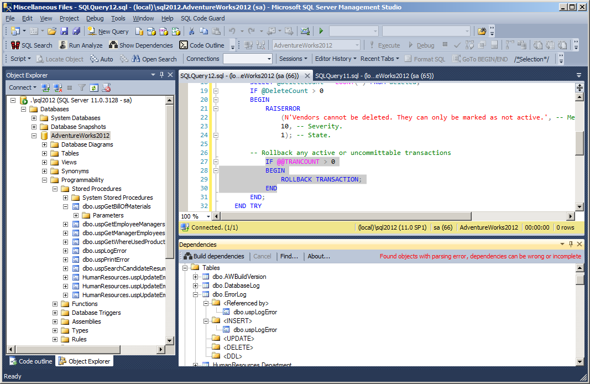This screenshot has width=590, height=384.
Task: Switch to the SQLQuery11.sql tab
Action: 374,76
